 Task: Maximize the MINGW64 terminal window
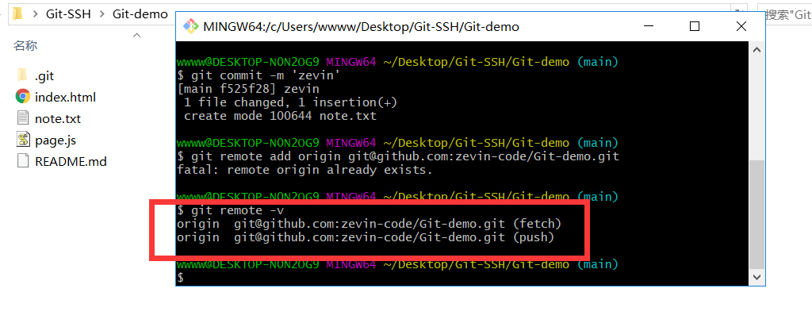click(695, 26)
